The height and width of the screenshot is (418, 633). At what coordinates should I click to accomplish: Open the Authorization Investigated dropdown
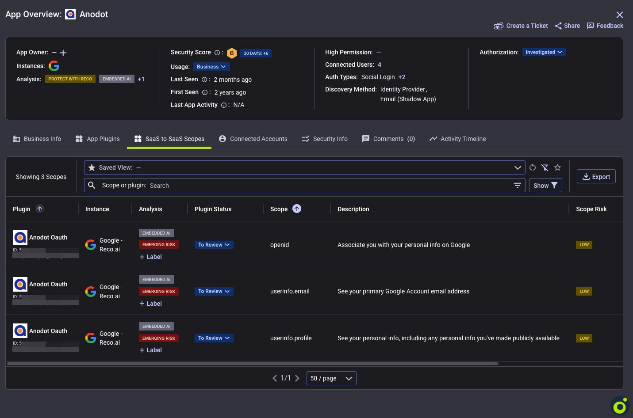pyautogui.click(x=544, y=52)
